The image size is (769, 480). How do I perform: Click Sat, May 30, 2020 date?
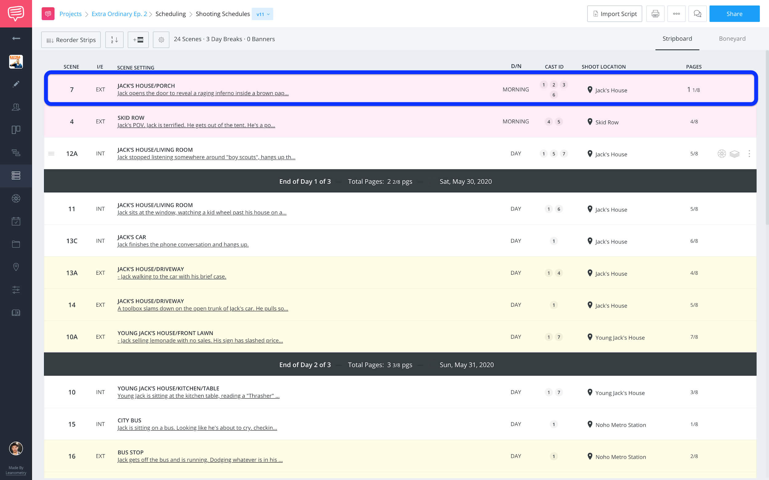tap(465, 181)
